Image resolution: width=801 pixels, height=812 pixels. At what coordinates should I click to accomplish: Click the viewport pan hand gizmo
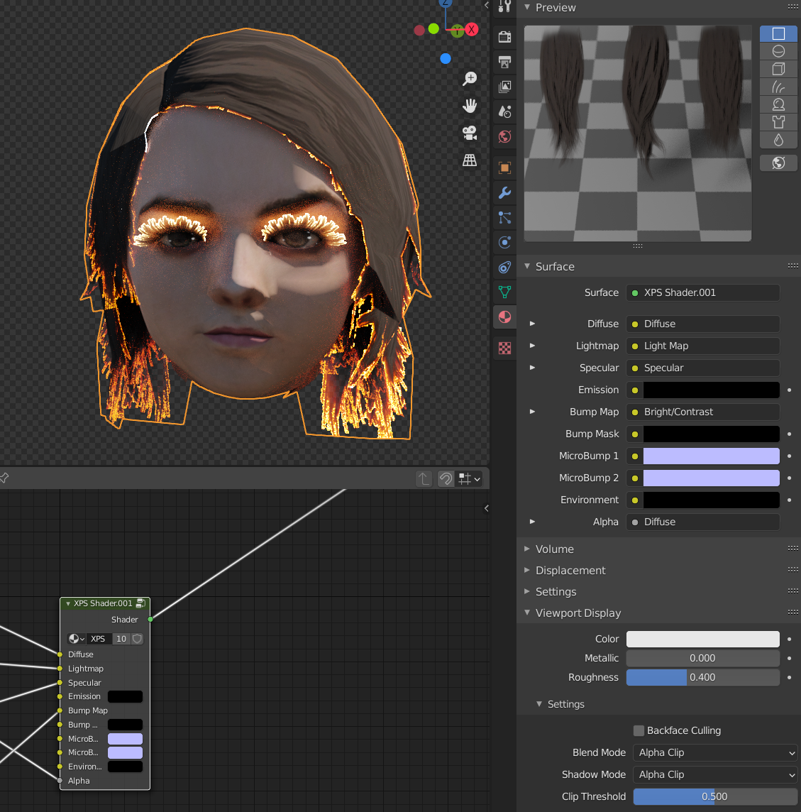[x=470, y=106]
